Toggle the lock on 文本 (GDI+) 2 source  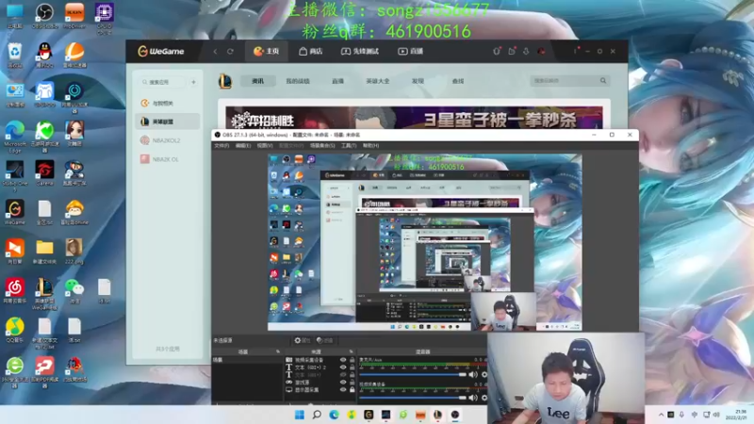click(352, 367)
